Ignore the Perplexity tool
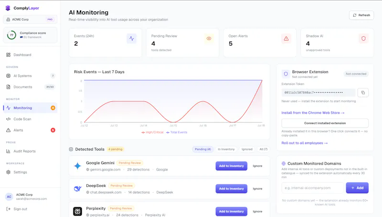This screenshot has height=217, width=382. tap(257, 211)
